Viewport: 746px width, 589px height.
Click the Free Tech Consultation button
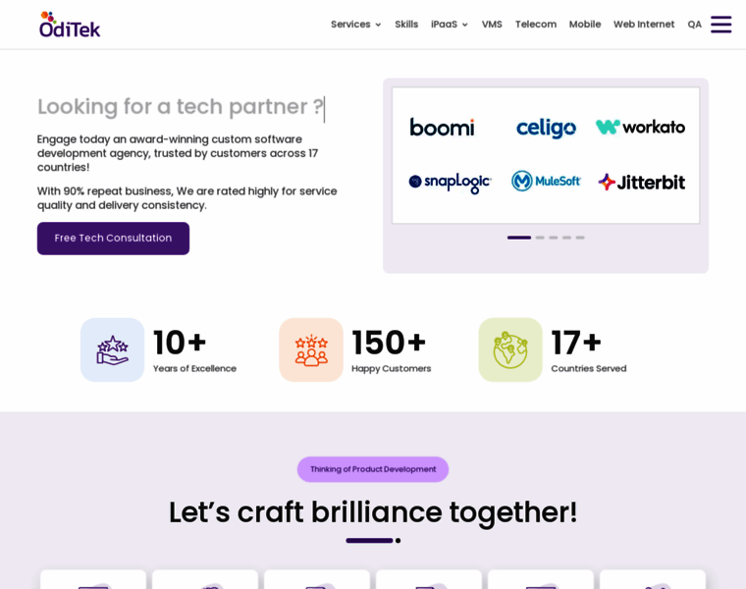(x=113, y=239)
